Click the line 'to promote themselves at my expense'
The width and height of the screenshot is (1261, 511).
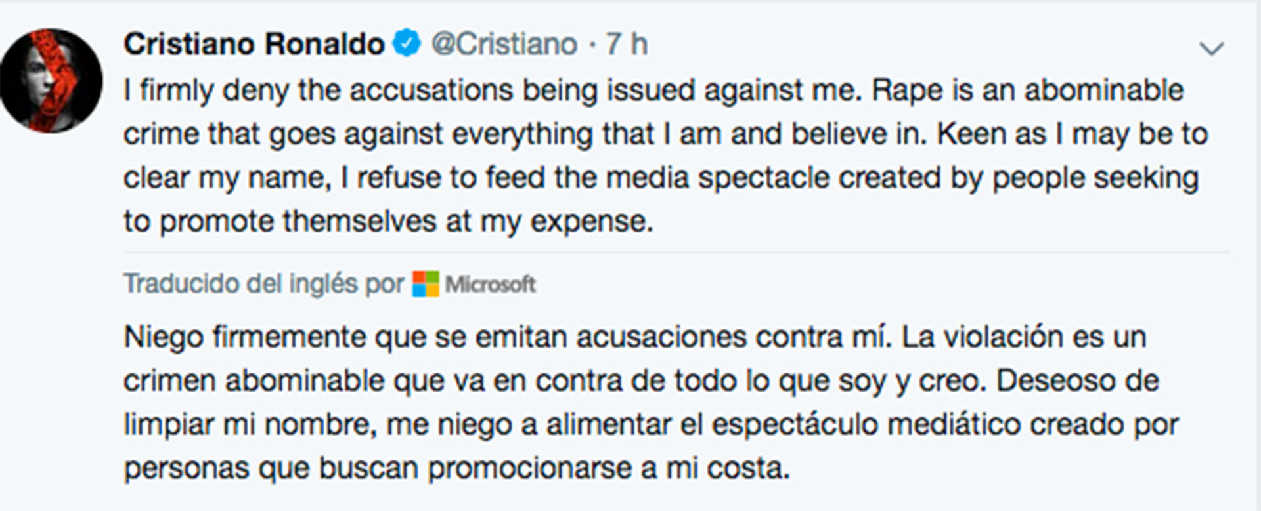tap(388, 221)
